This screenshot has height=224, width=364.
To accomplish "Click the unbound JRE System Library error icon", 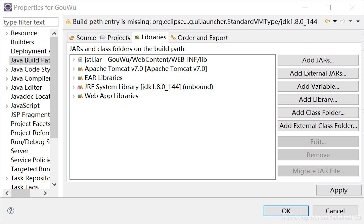I will (x=80, y=87).
